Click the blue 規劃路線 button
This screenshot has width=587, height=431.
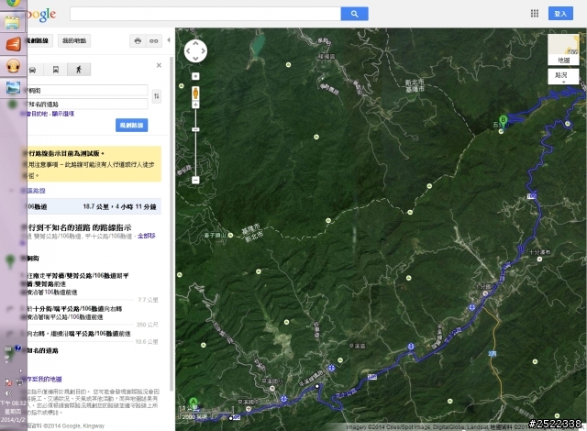[132, 125]
